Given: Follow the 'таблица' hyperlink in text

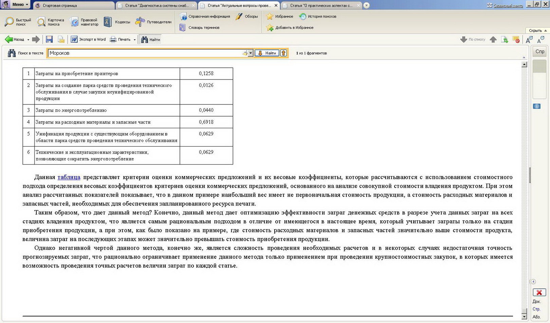Looking at the screenshot, I should (x=69, y=177).
